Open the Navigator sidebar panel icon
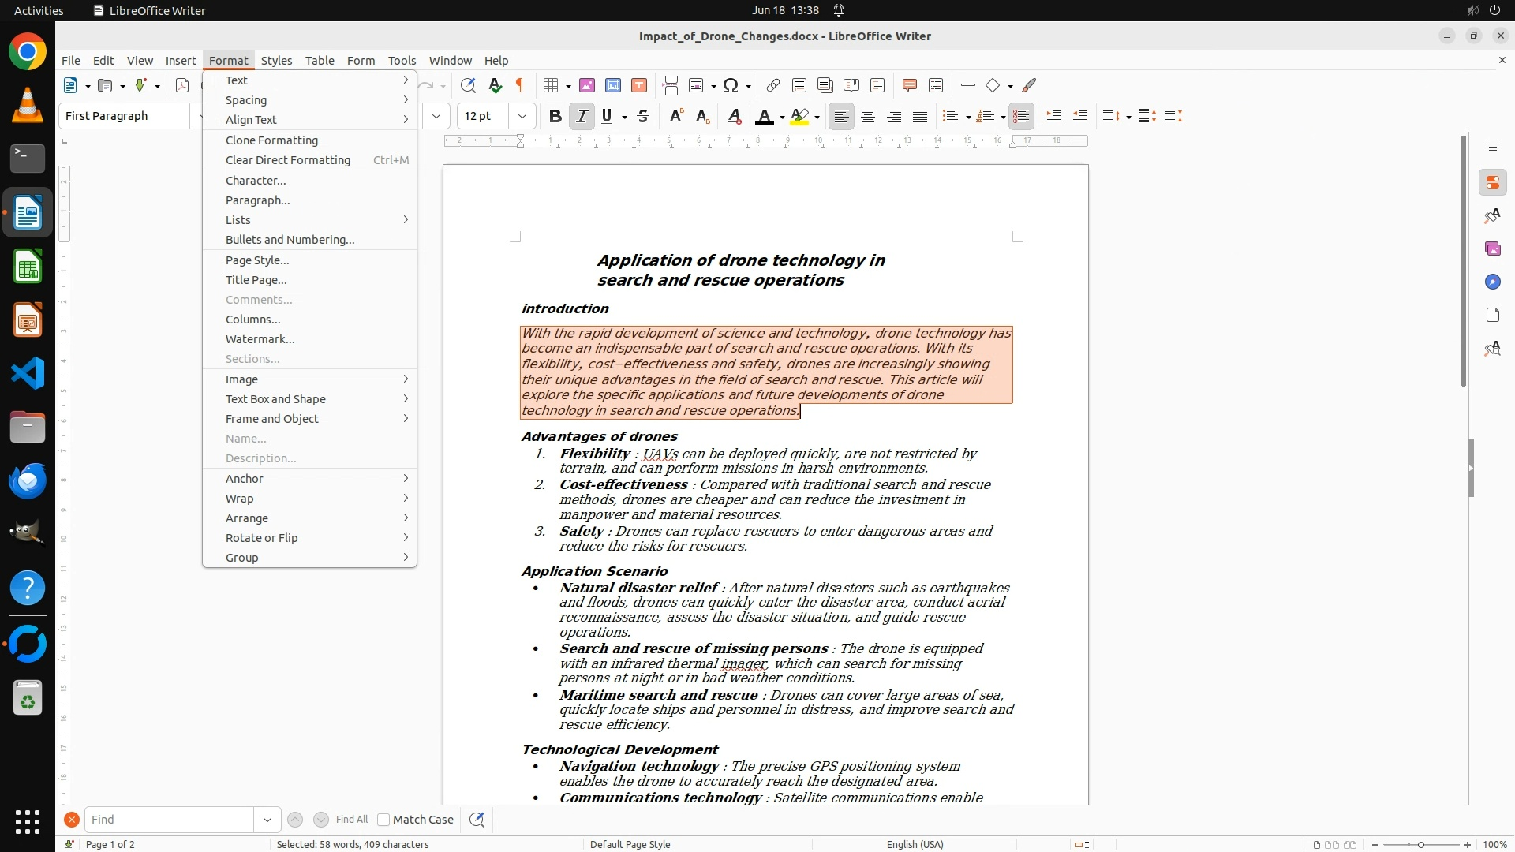 tap(1492, 282)
